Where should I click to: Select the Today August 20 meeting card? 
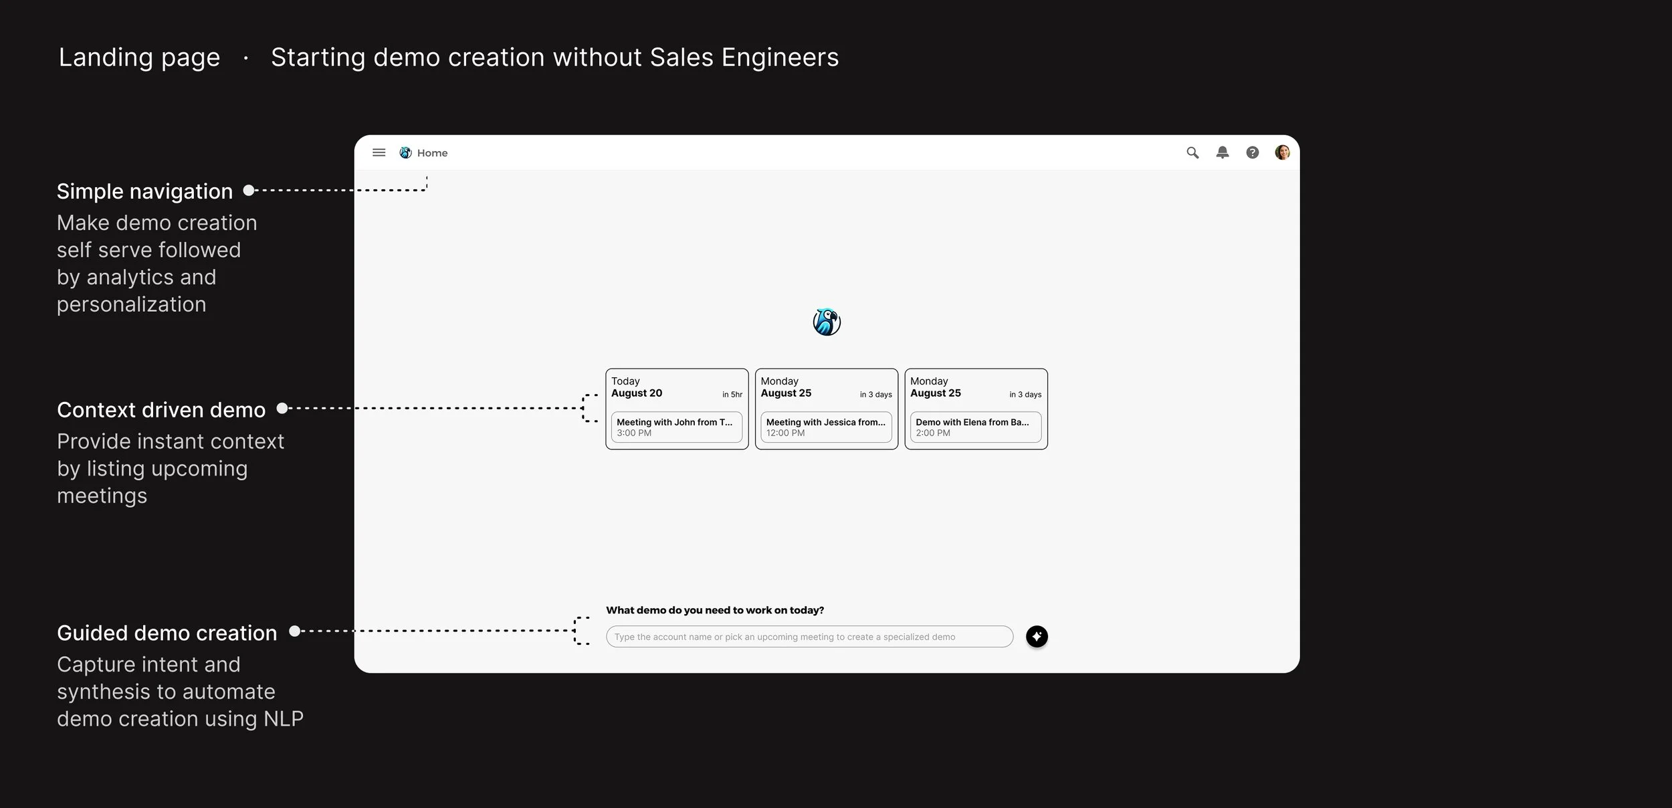[x=677, y=409]
